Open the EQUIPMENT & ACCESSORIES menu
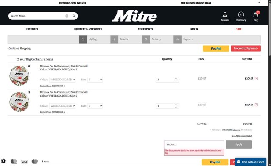 88,29
